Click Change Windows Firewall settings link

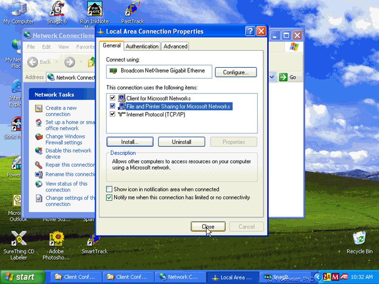tap(65, 139)
